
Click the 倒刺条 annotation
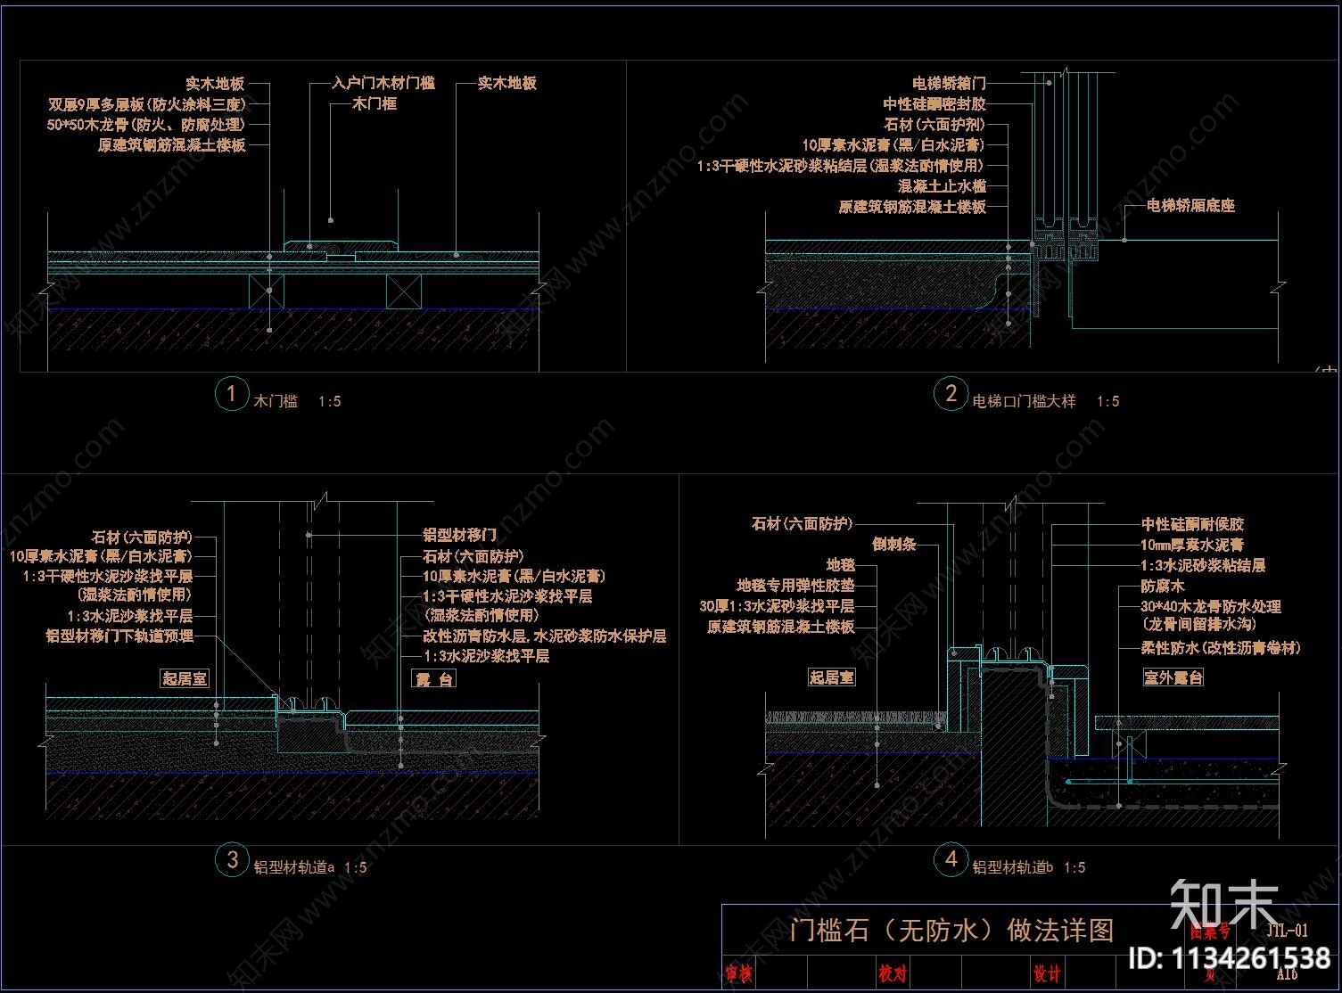point(894,544)
